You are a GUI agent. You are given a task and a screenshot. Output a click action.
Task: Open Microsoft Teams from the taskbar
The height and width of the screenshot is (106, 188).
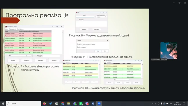(75, 103)
